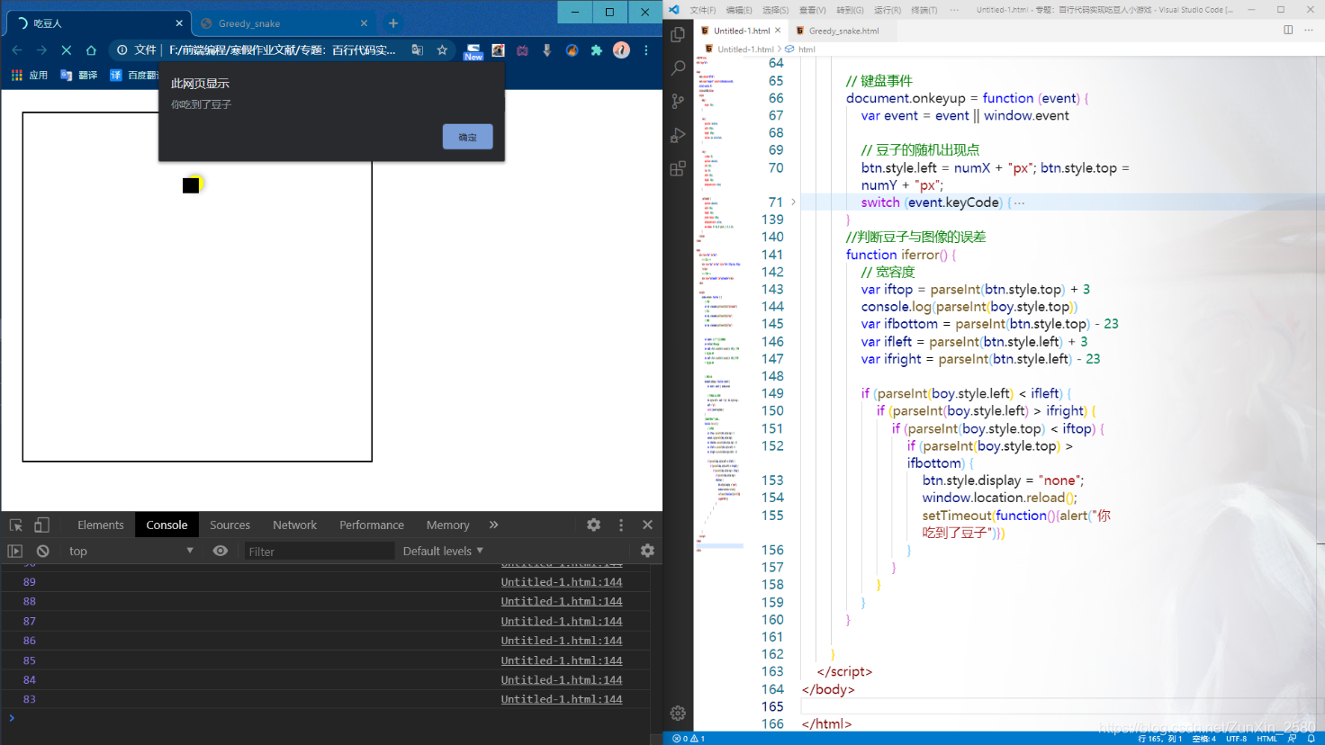The height and width of the screenshot is (745, 1325).
Task: Open the DevTools customize menu
Action: (621, 525)
